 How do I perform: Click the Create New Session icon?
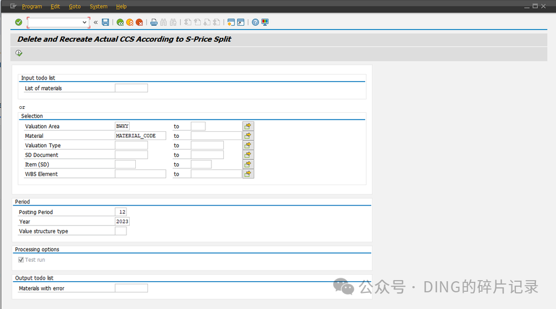click(231, 22)
